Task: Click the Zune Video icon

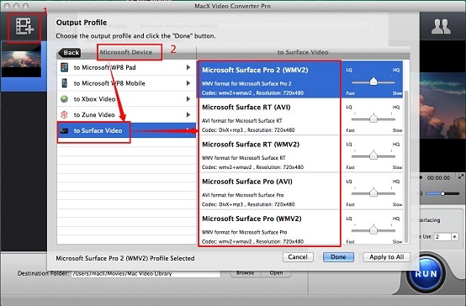Action: [64, 114]
